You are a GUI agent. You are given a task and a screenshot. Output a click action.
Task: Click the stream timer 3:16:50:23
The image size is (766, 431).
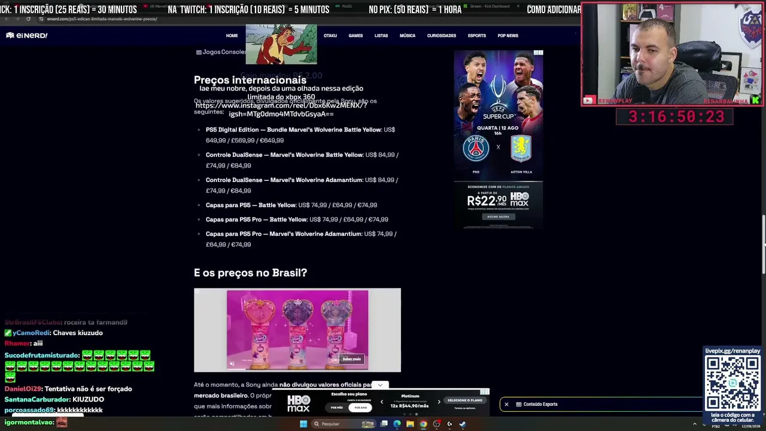click(x=674, y=117)
